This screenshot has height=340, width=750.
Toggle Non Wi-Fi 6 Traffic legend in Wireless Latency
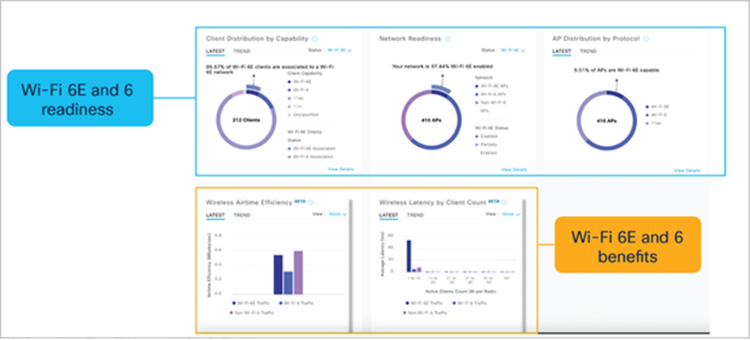[425, 313]
